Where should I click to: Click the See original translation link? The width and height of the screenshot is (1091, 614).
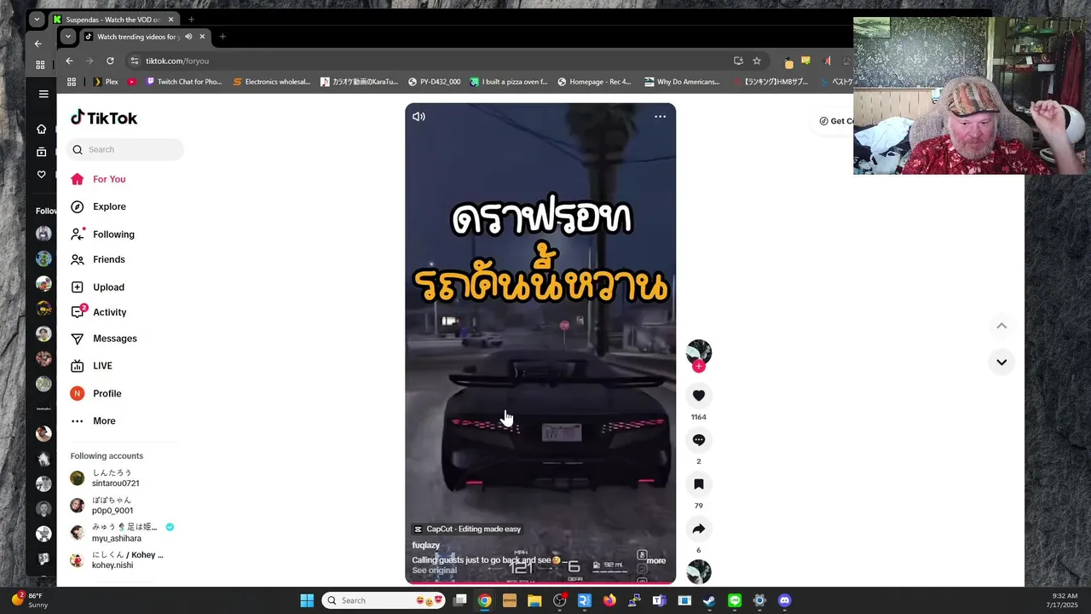[435, 571]
